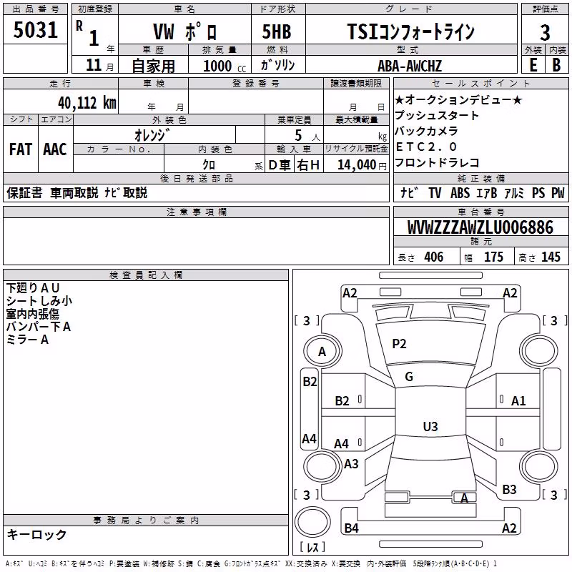Click exterior rating E
This screenshot has width=572, height=572.
coord(533,65)
